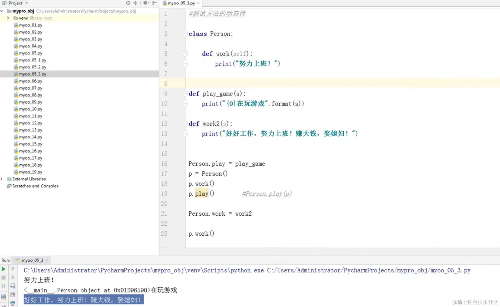
Task: Click the Person object console output line
Action: (x=100, y=290)
